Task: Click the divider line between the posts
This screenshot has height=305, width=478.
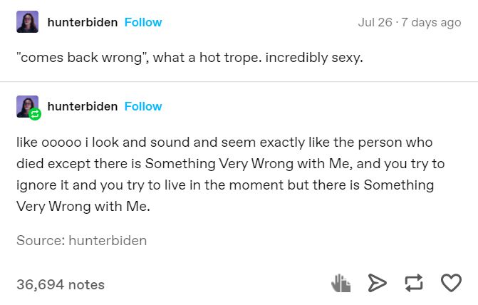Action: click(x=239, y=81)
